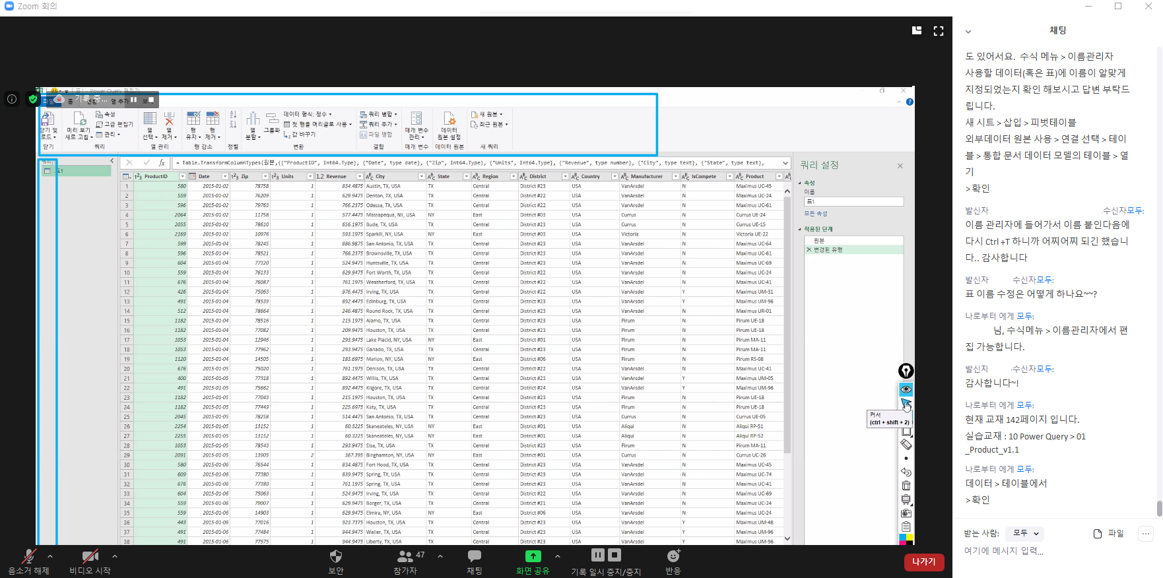The width and height of the screenshot is (1163, 578).
Task: Click the undo arrow in annotation bar
Action: tap(906, 472)
